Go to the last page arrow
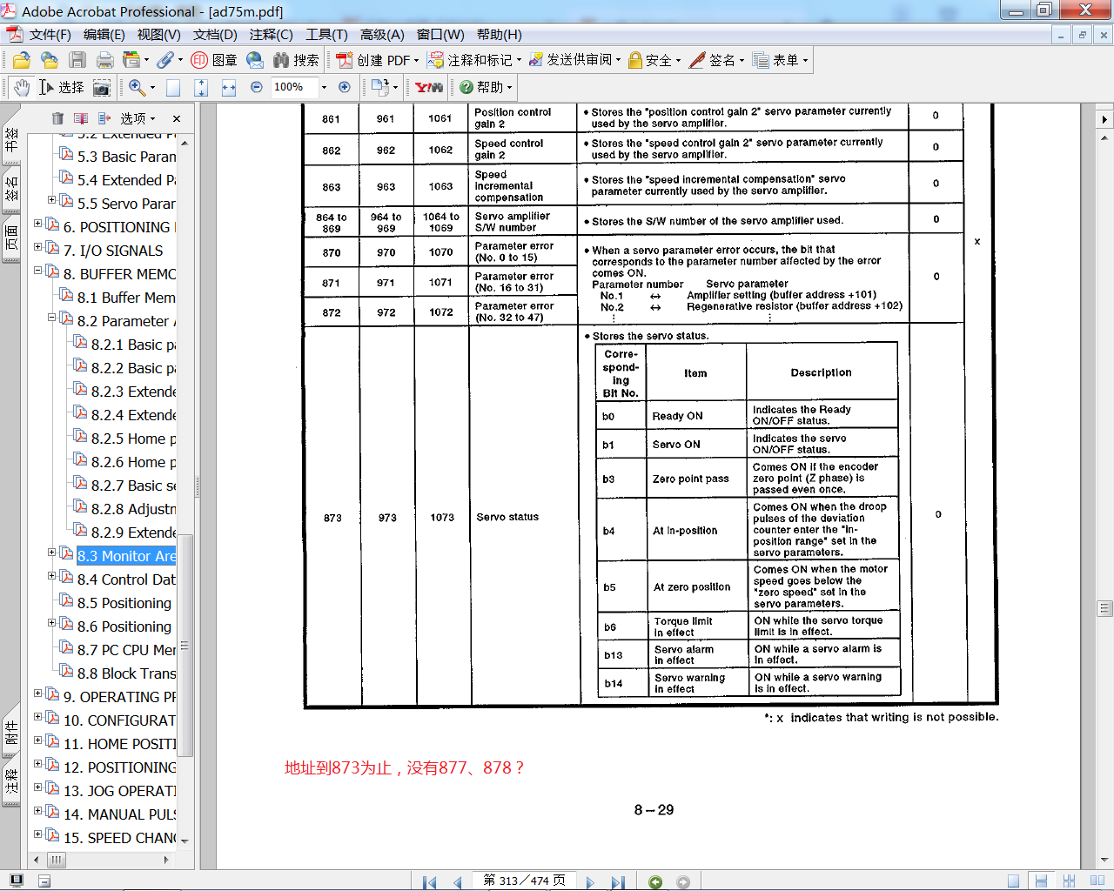Screen dimensions: 1114x891 pos(618,881)
